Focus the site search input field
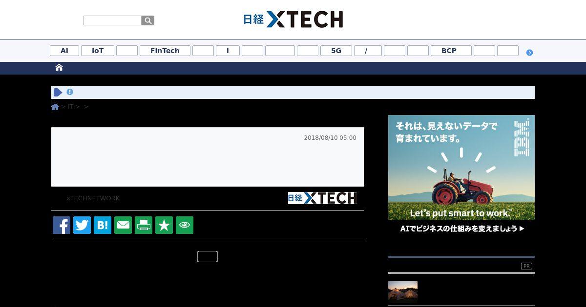The height and width of the screenshot is (307, 586). (x=112, y=20)
